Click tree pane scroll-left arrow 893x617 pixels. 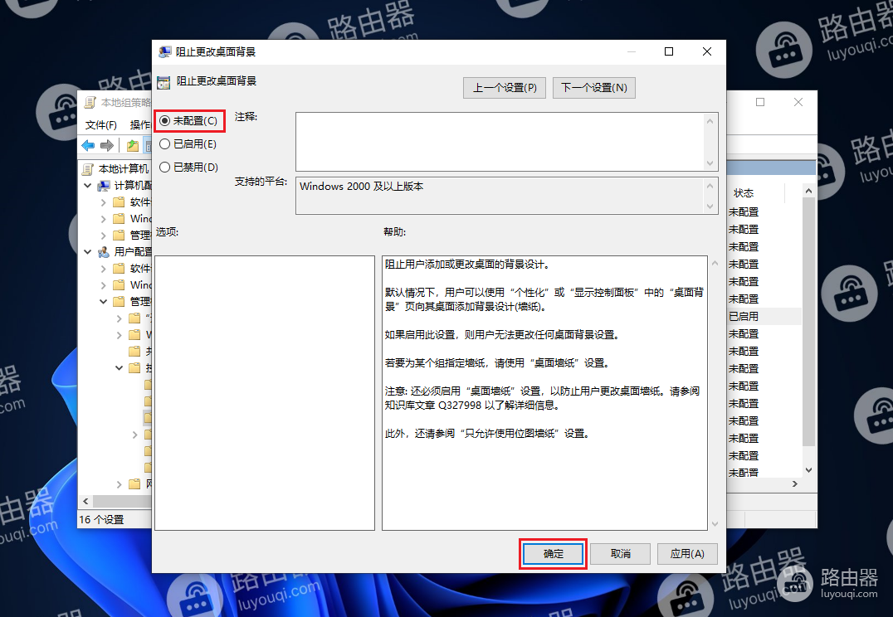tap(86, 502)
